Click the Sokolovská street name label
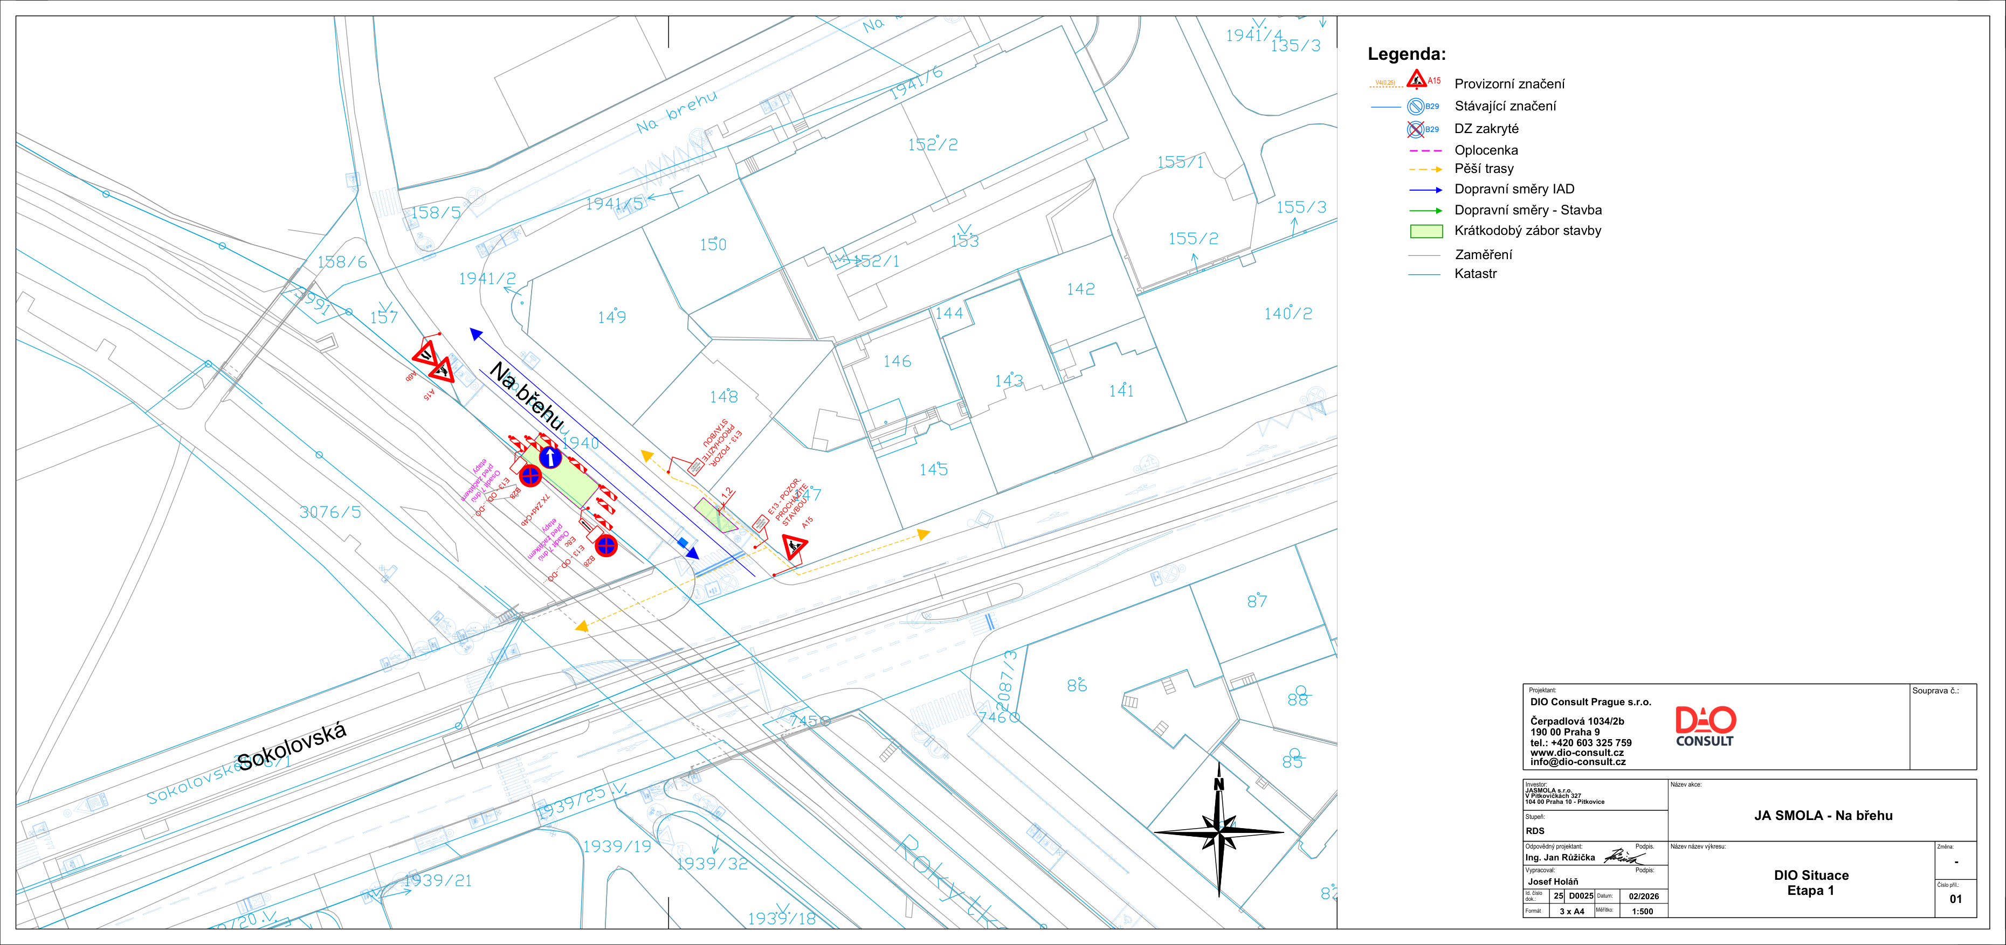 coord(291,747)
